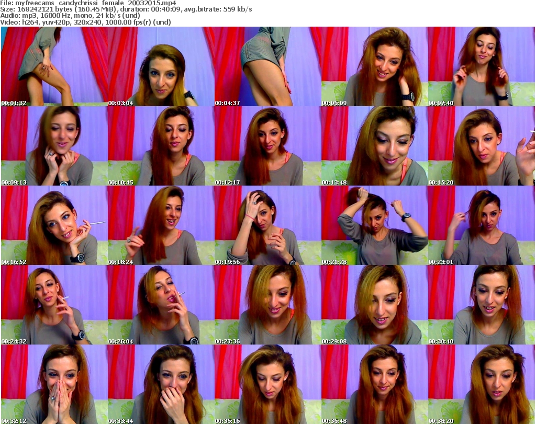Select the thumbnail stamped 00:15:20
Viewport: 536px width, 424px height.
pos(481,146)
